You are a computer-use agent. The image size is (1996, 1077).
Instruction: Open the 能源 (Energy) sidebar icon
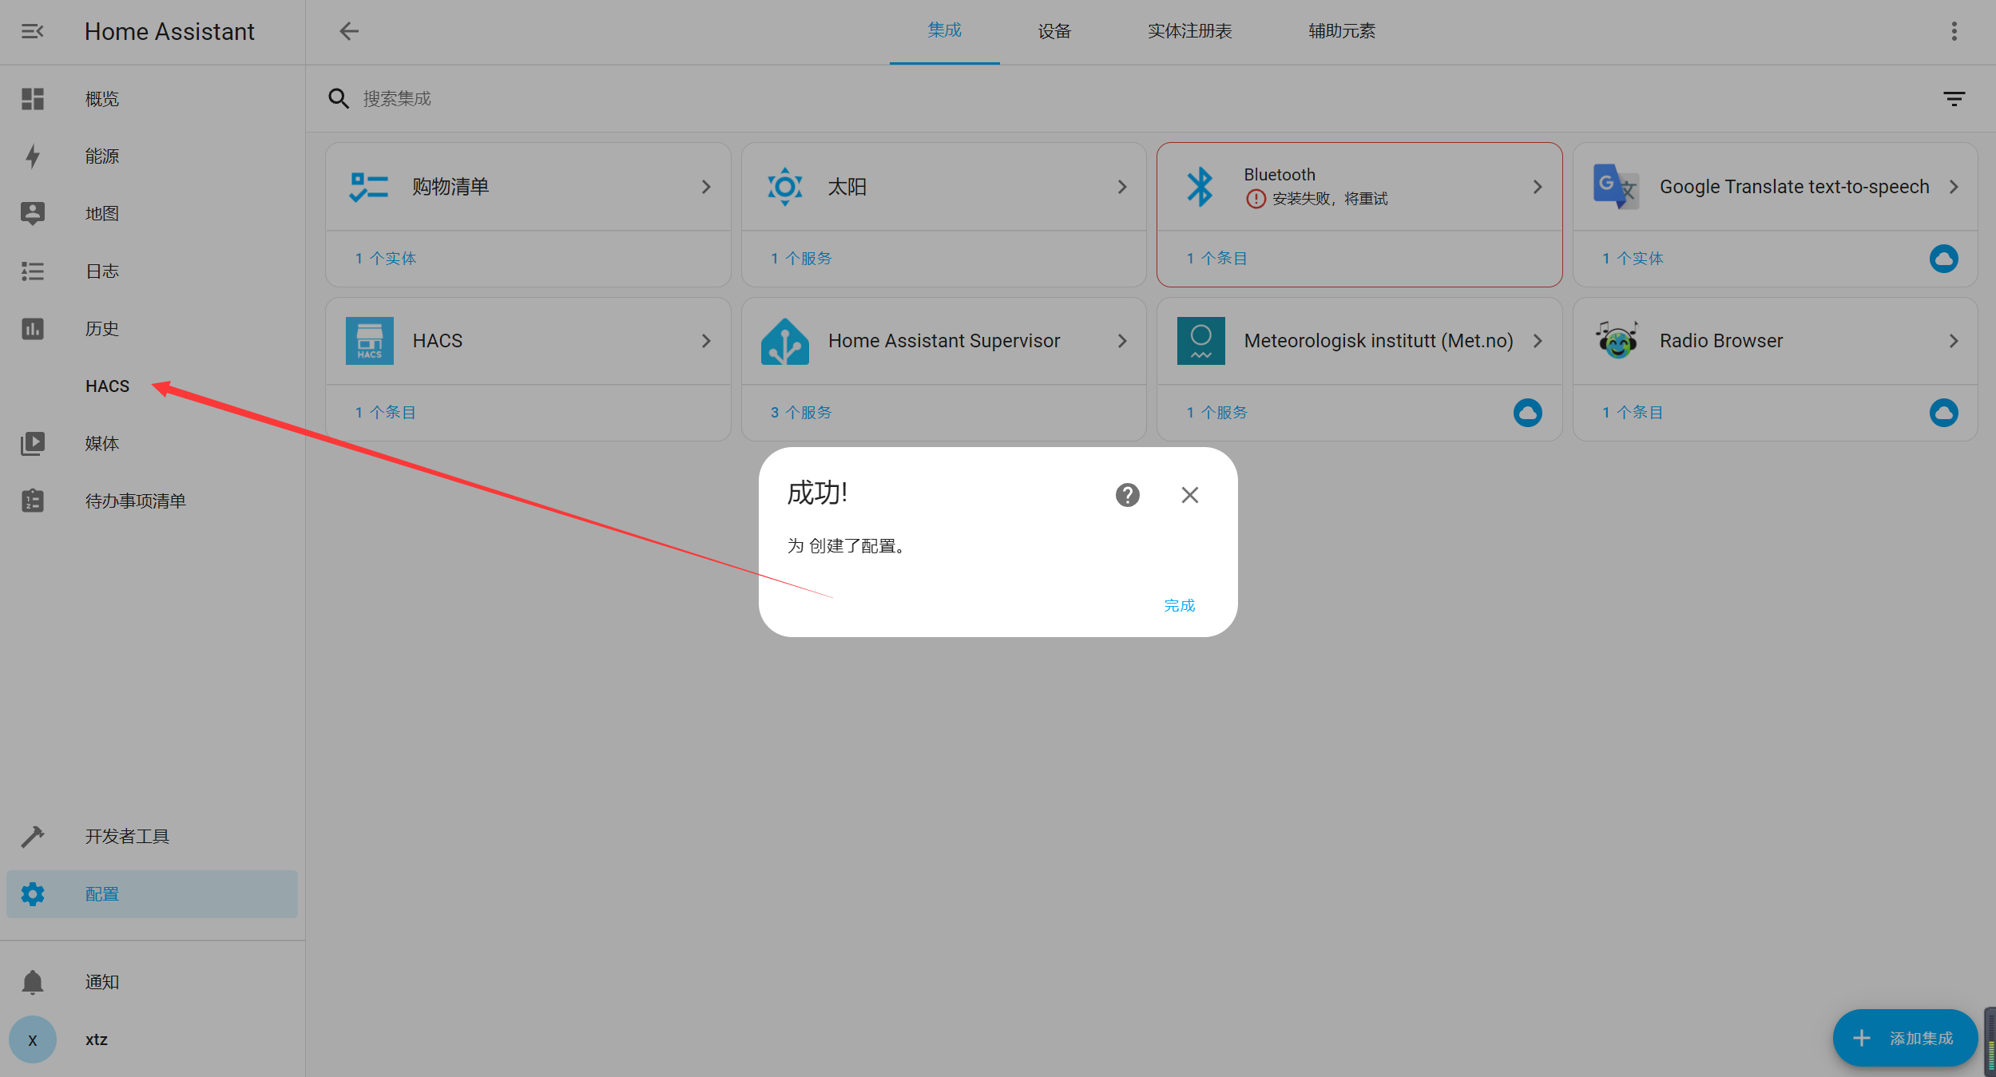[x=33, y=156]
